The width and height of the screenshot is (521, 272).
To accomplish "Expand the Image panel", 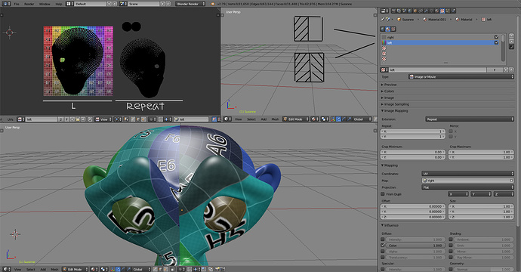I will [389, 97].
